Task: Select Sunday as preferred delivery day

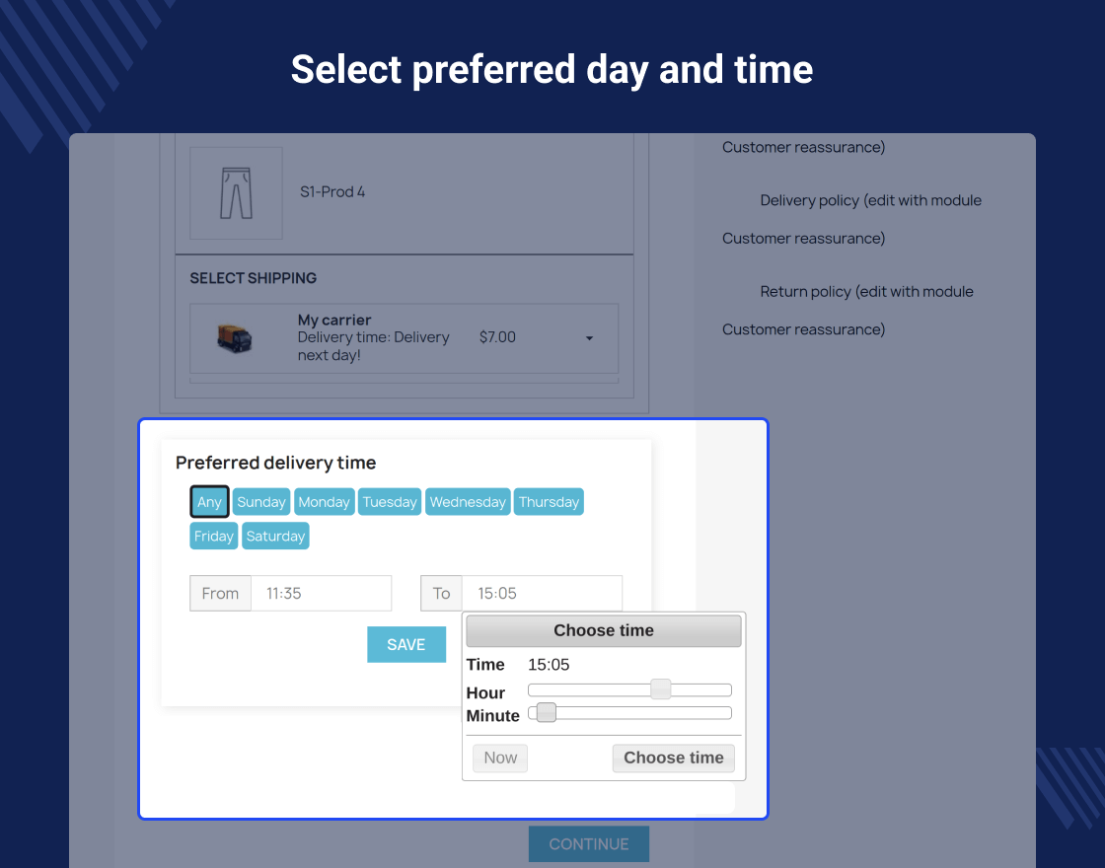Action: (260, 501)
